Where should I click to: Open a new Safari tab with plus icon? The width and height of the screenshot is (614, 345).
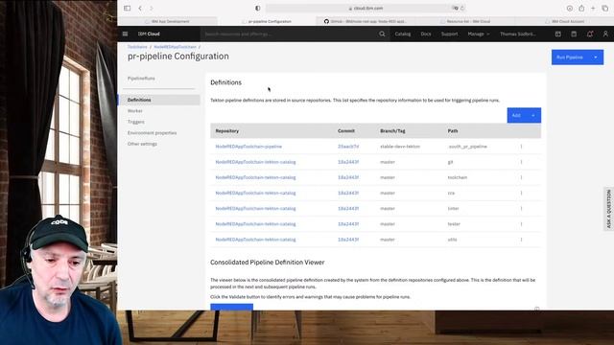[x=593, y=9]
